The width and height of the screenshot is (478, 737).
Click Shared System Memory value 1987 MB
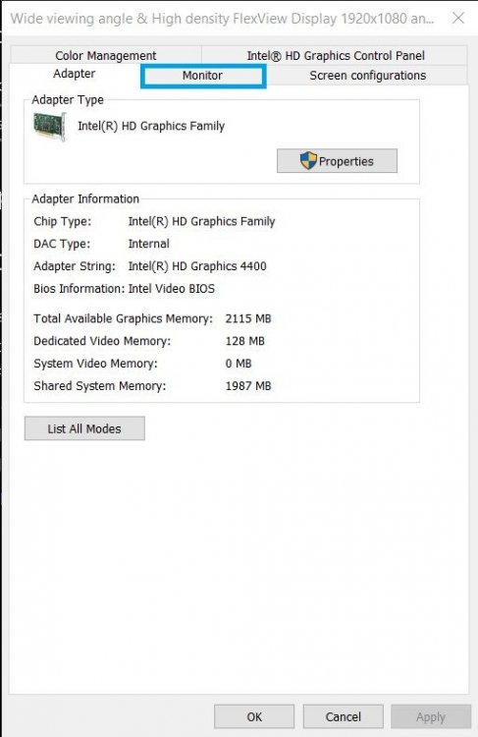(x=248, y=386)
